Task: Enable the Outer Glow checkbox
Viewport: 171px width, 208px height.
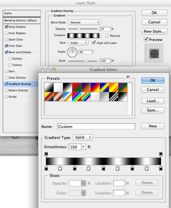Action: (6, 39)
